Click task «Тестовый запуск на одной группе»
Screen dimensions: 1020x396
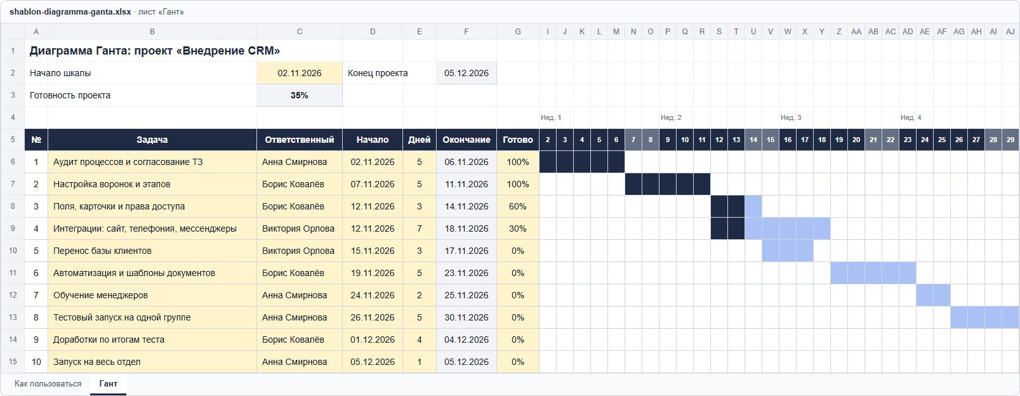[152, 317]
